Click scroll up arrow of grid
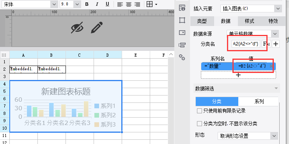Viewport: 289px width, 144px height. (171, 54)
